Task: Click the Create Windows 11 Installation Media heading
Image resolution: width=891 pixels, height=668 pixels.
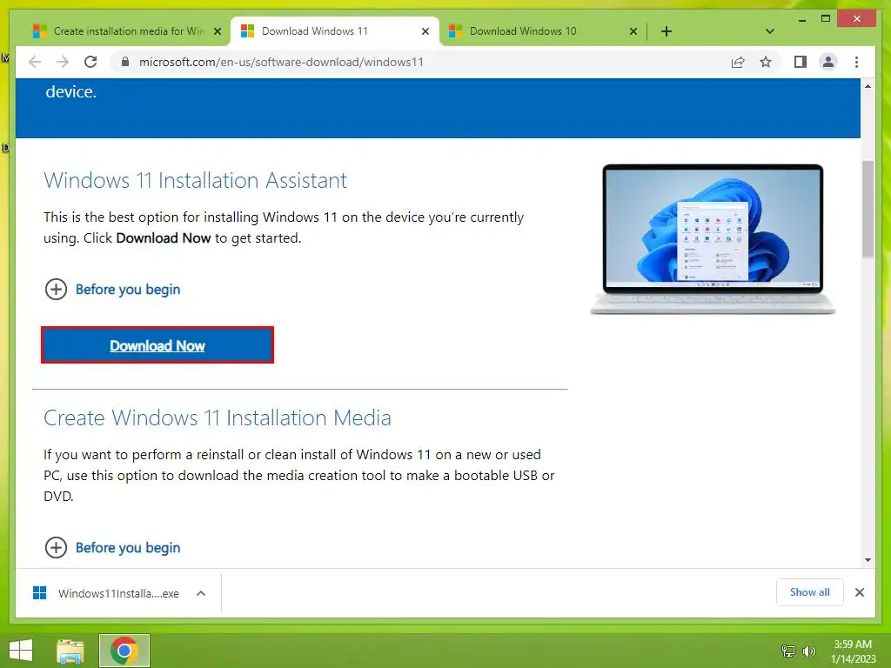Action: pos(218,417)
